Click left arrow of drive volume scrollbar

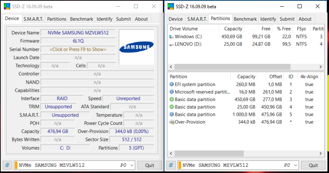(171, 67)
